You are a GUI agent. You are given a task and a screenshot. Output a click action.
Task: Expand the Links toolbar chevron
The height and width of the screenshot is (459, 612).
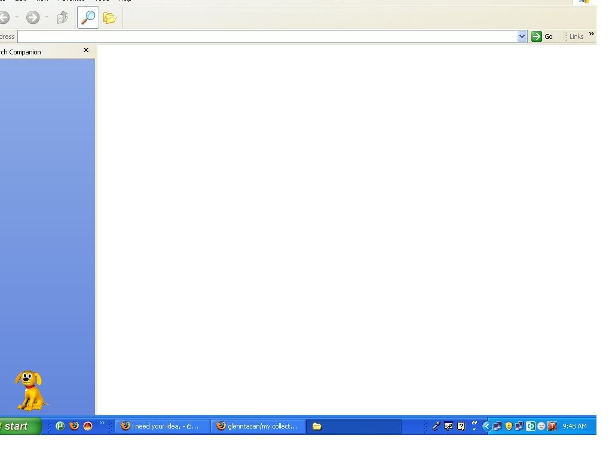click(x=591, y=34)
